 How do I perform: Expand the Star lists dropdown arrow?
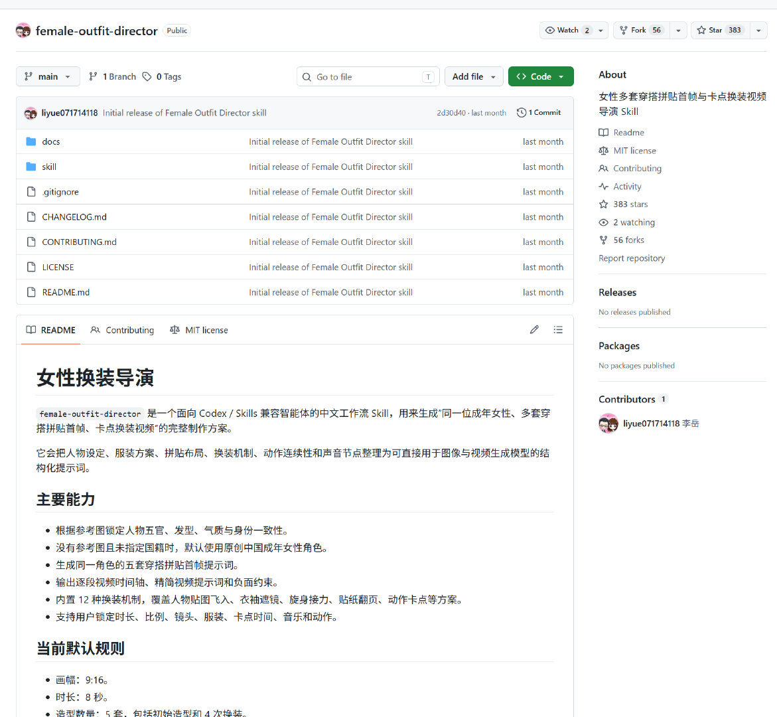point(758,31)
